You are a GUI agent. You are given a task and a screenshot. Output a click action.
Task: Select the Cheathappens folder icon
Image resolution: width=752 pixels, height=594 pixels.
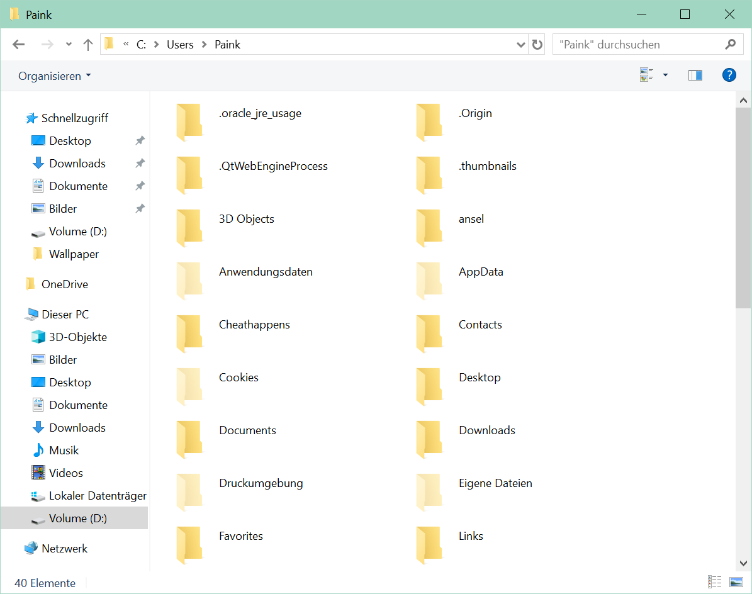[189, 333]
